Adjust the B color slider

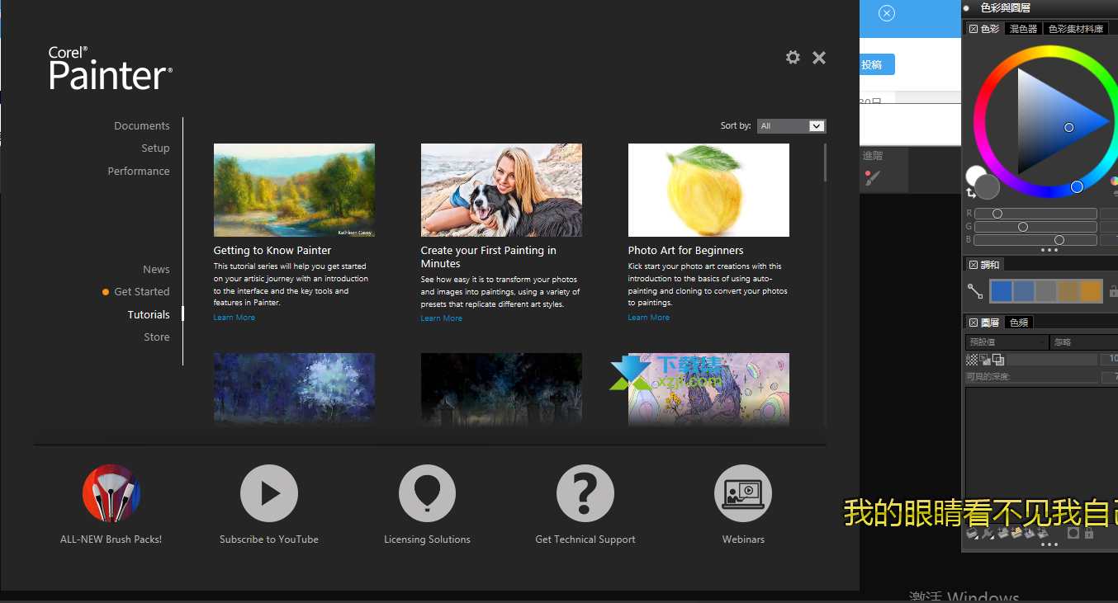point(1035,240)
